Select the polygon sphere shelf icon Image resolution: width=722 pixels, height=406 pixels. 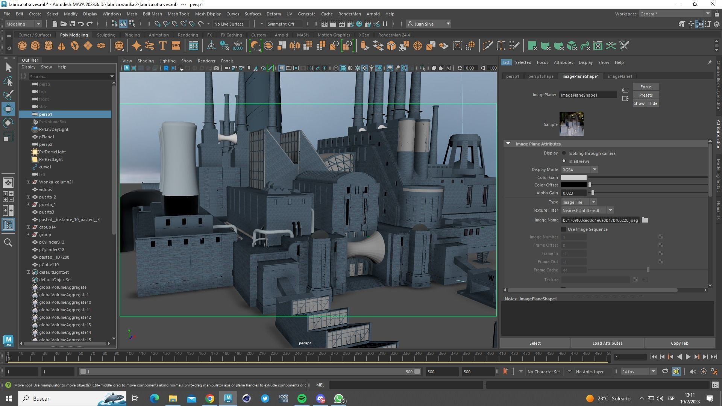click(x=22, y=46)
